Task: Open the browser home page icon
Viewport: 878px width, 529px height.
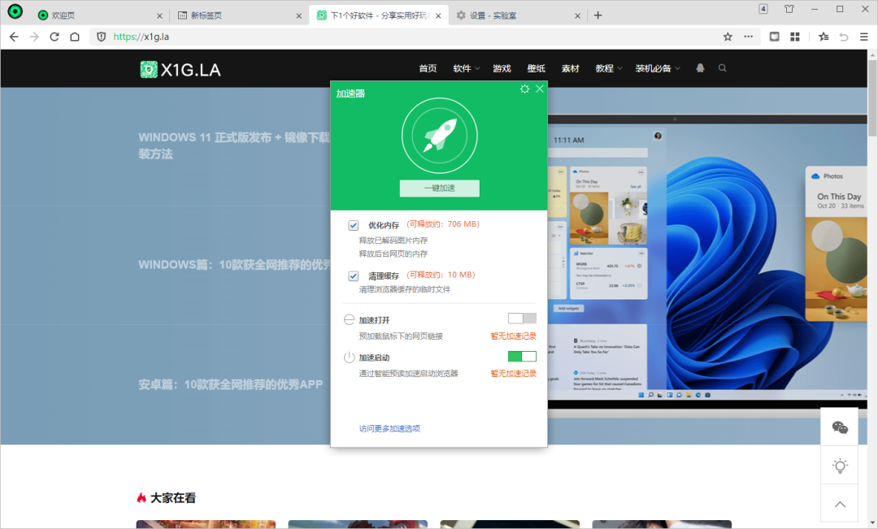Action: [x=75, y=37]
